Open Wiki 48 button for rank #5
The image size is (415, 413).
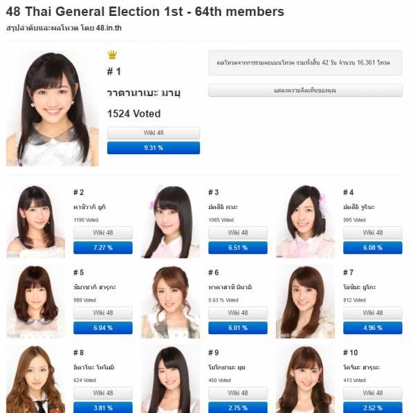tap(103, 313)
